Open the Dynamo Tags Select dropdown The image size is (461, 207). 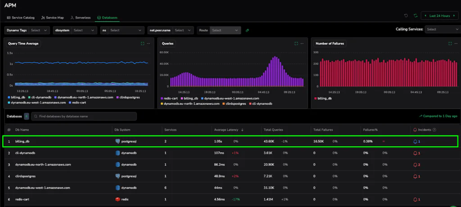(39, 30)
